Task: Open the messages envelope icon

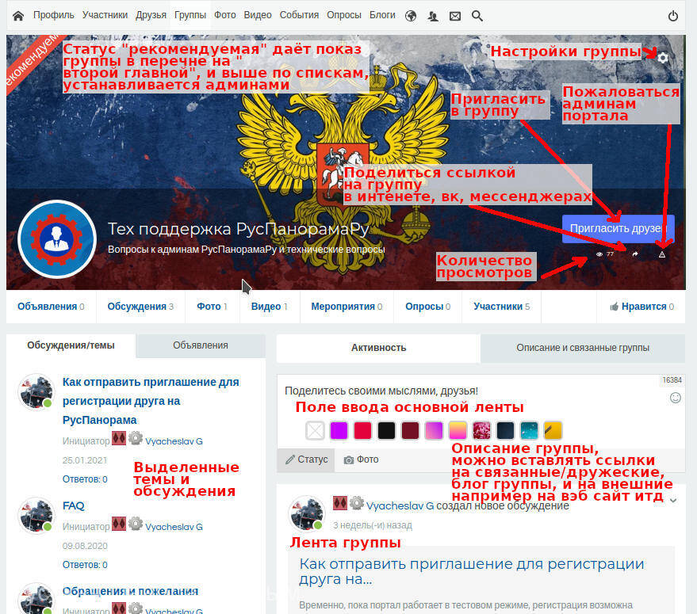Action: pyautogui.click(x=454, y=16)
